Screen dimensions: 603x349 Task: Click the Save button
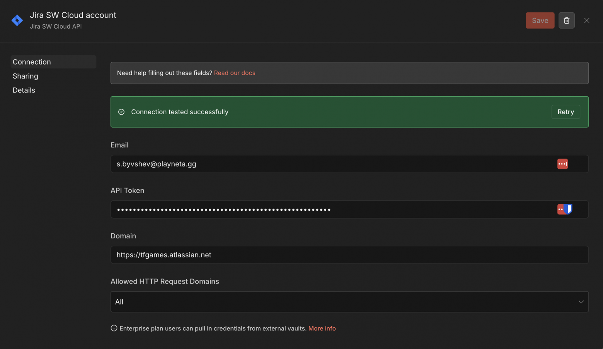[x=540, y=21]
